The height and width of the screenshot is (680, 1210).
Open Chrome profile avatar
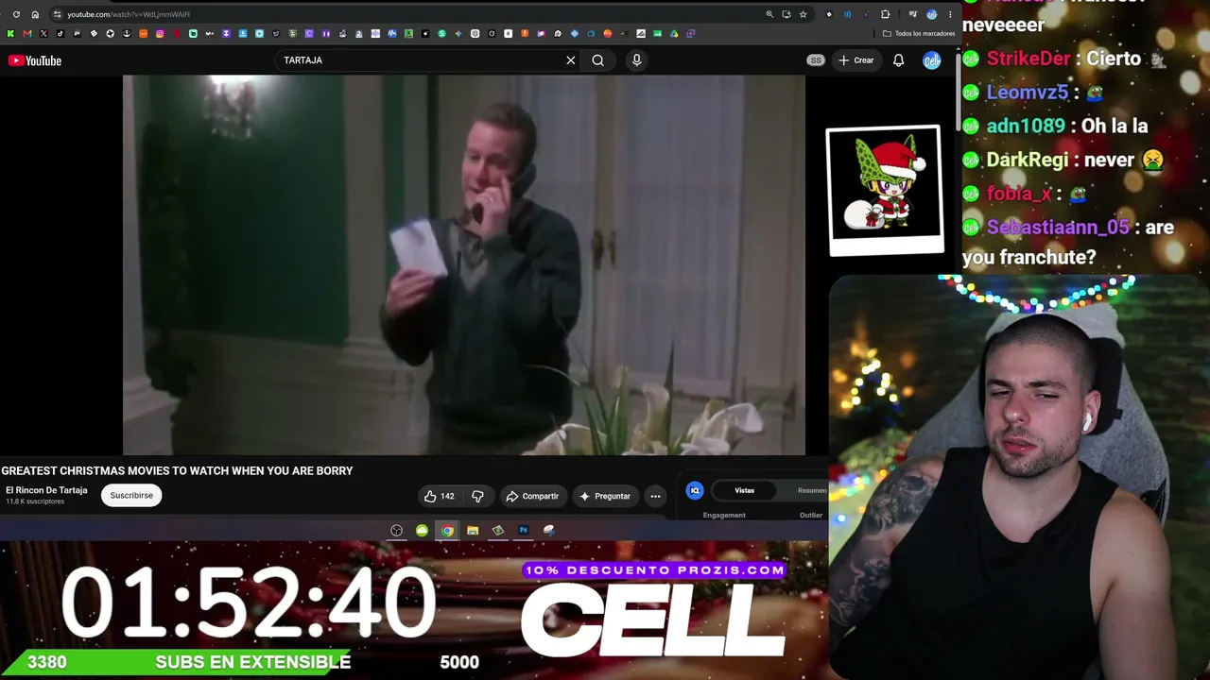point(932,14)
